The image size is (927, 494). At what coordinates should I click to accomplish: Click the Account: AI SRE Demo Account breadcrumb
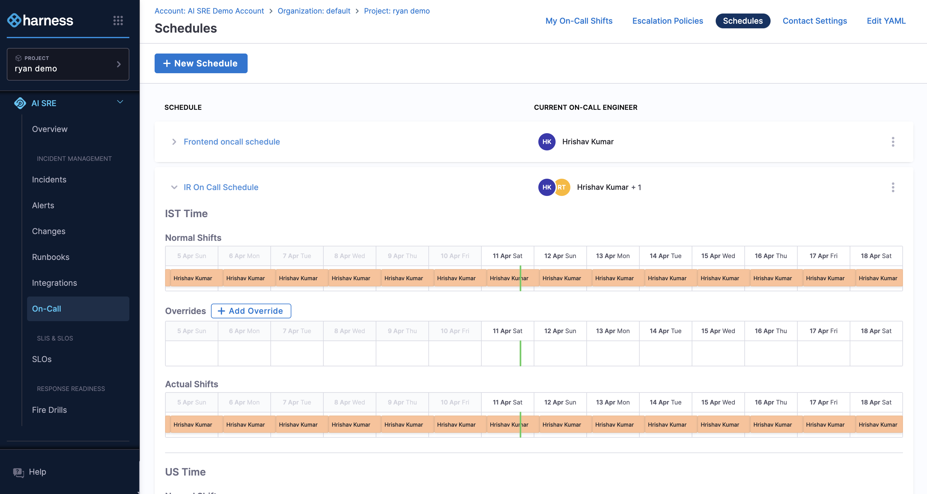209,11
